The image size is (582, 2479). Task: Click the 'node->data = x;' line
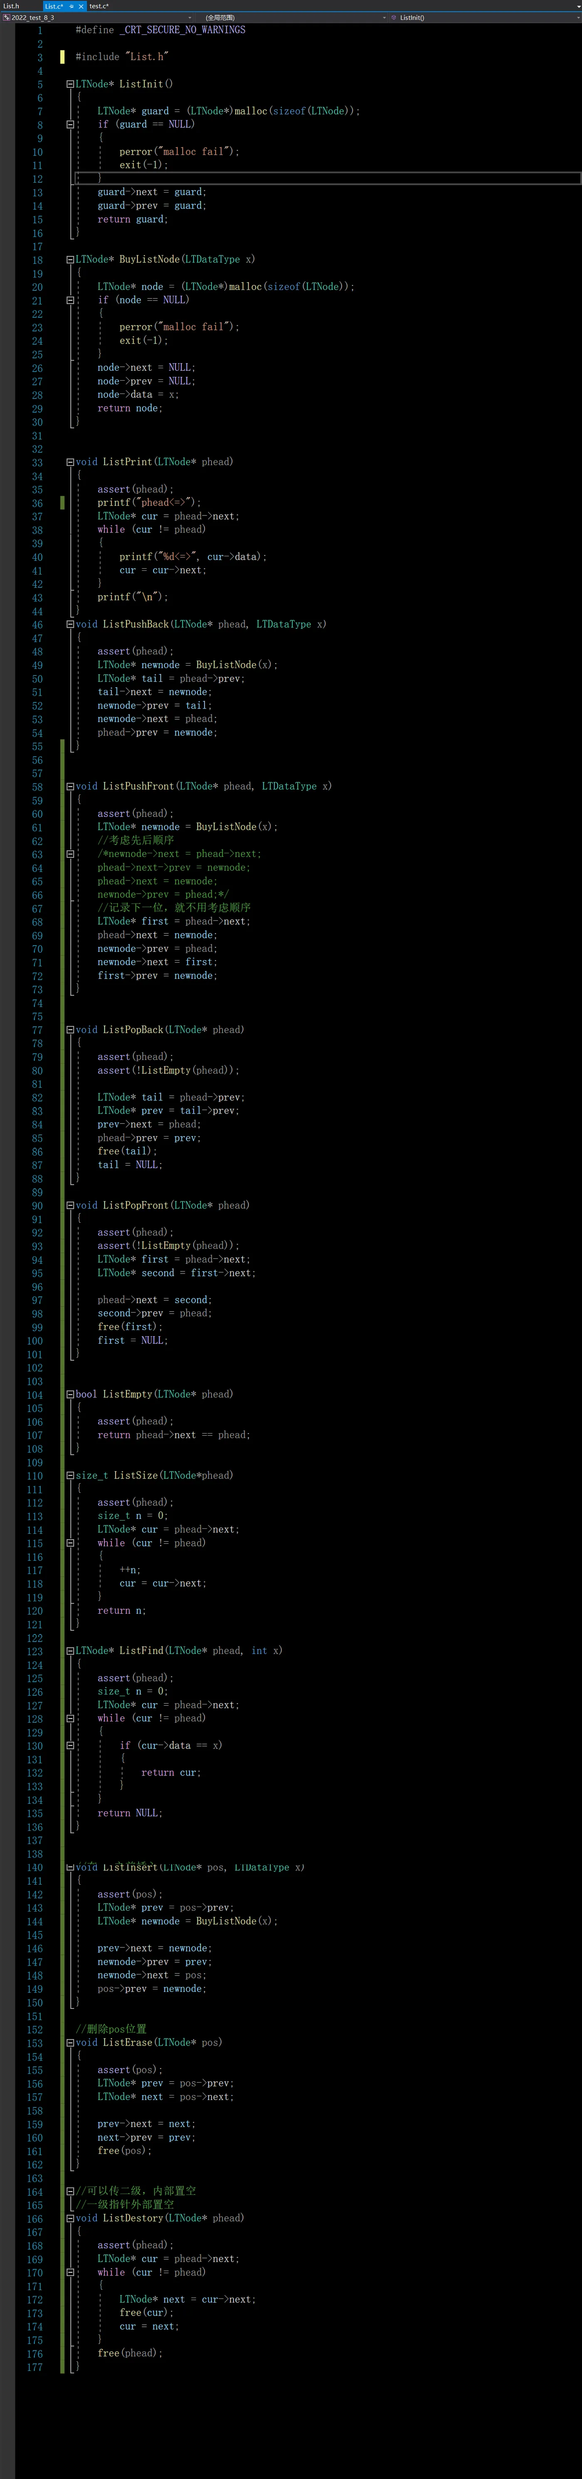[x=138, y=394]
